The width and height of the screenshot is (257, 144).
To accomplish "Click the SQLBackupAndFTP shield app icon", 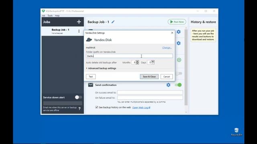I will pyautogui.click(x=43, y=11).
